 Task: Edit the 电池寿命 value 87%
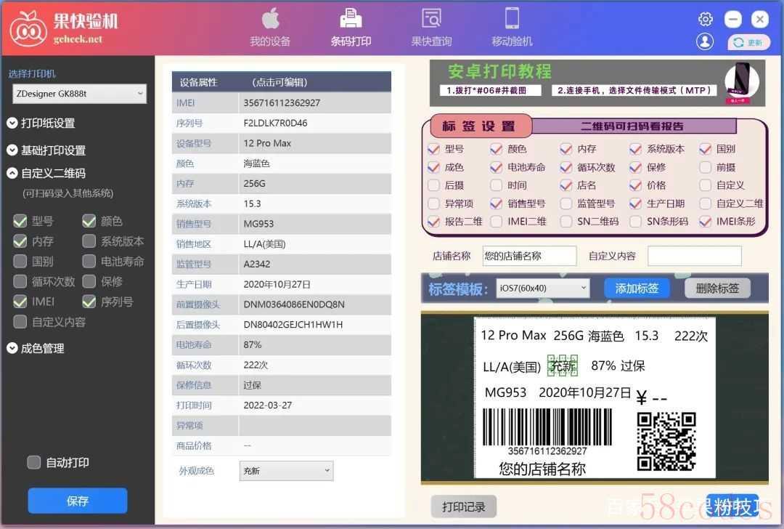pyautogui.click(x=314, y=345)
